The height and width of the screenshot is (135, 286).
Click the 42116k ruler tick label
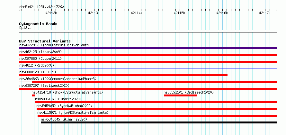click(222, 13)
